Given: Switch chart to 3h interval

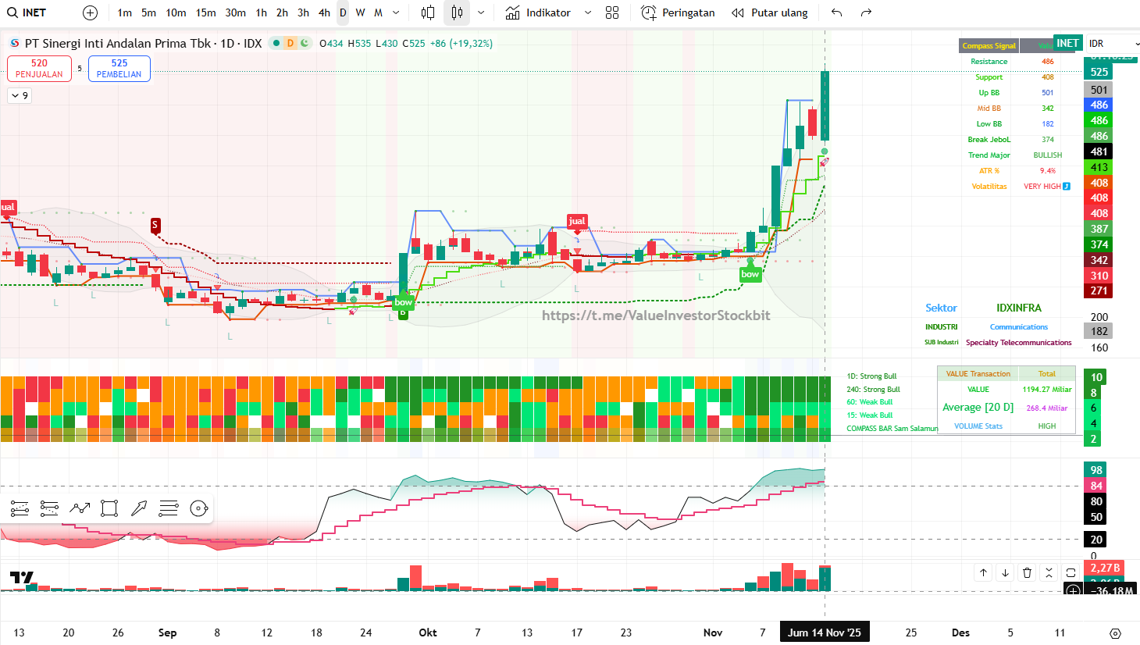Looking at the screenshot, I should pos(303,12).
